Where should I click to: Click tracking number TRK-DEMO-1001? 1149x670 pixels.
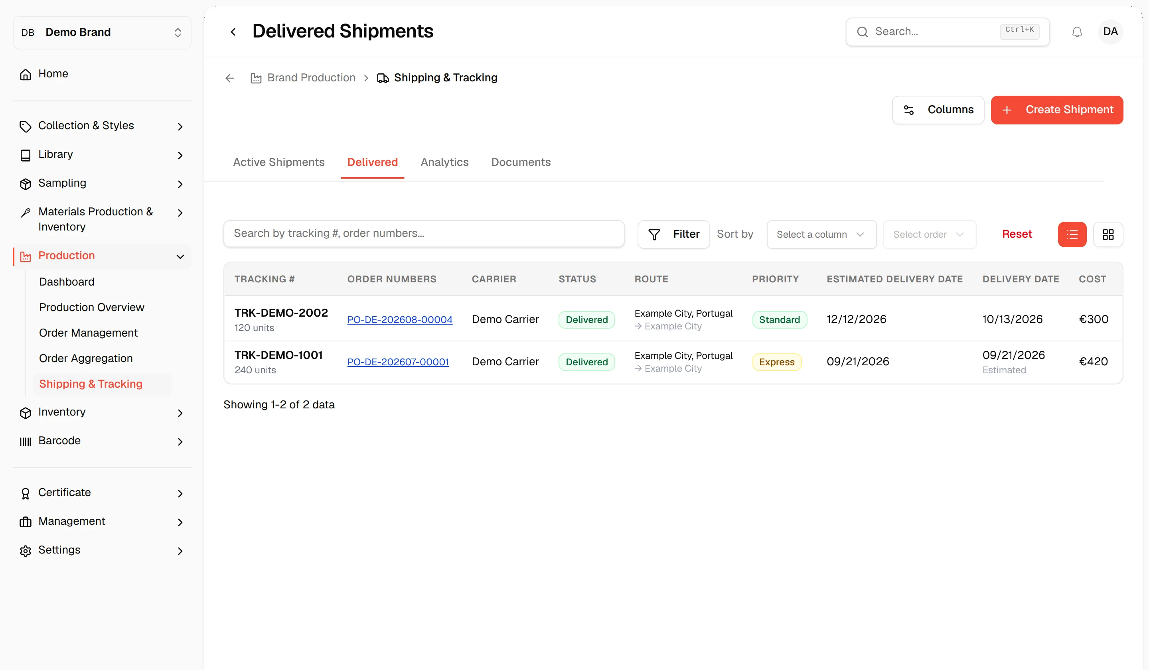coord(278,355)
